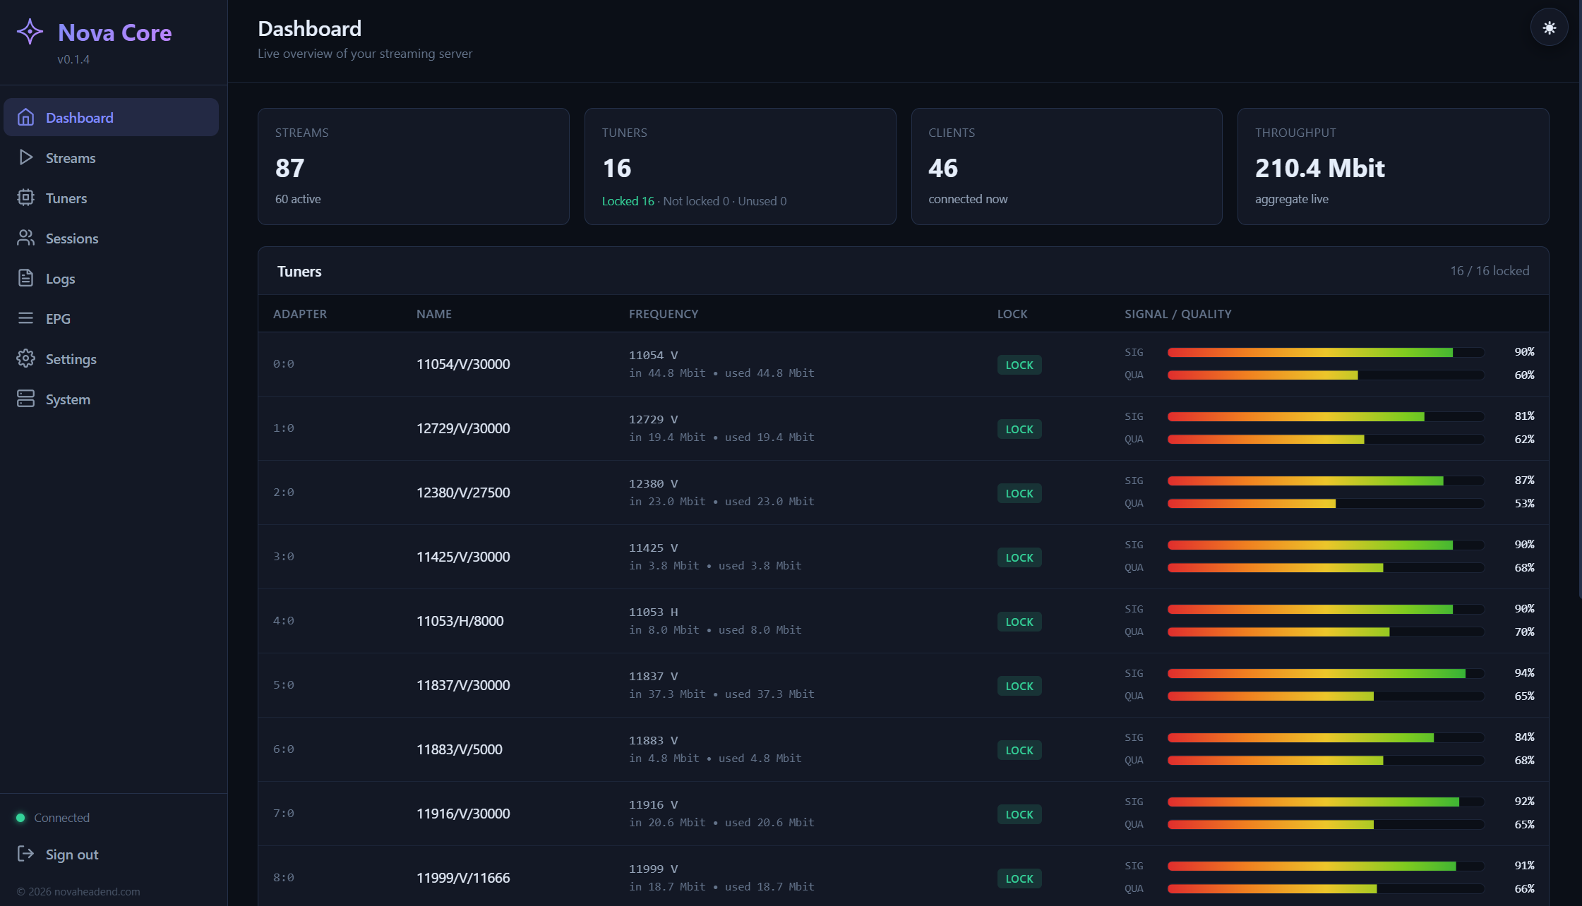This screenshot has height=906, width=1582.
Task: Click the Streams play icon
Action: pos(25,157)
